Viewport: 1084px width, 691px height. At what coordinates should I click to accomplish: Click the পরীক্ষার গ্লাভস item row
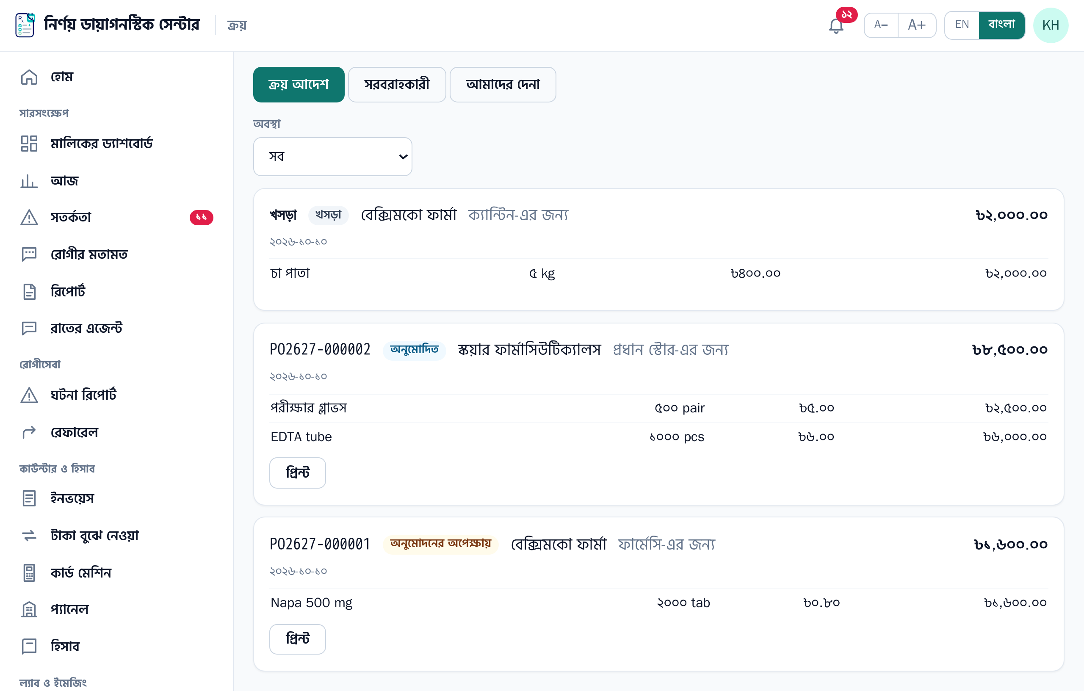(x=658, y=408)
